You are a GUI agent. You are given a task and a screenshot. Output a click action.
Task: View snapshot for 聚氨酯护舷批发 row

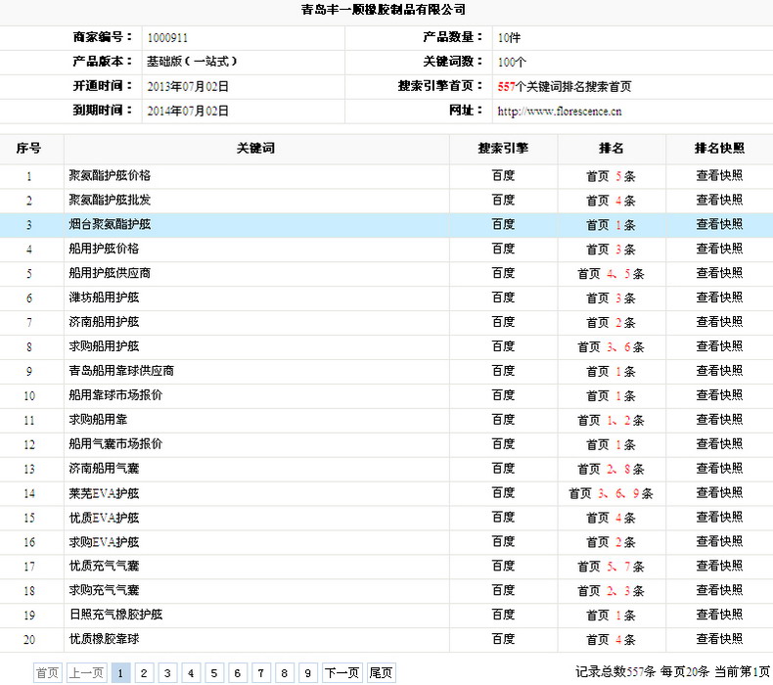(x=719, y=200)
